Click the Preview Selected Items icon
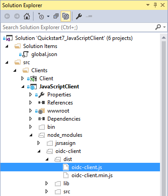 pyautogui.click(x=89, y=16)
